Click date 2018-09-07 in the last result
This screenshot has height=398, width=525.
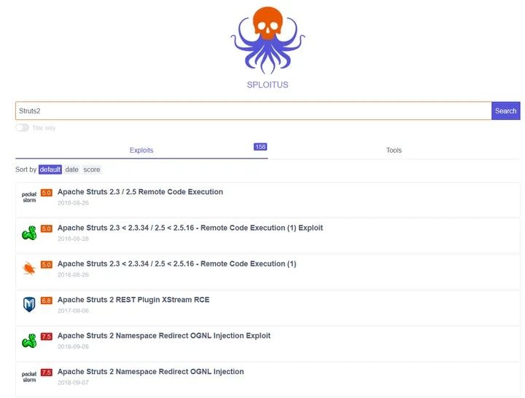click(x=73, y=382)
